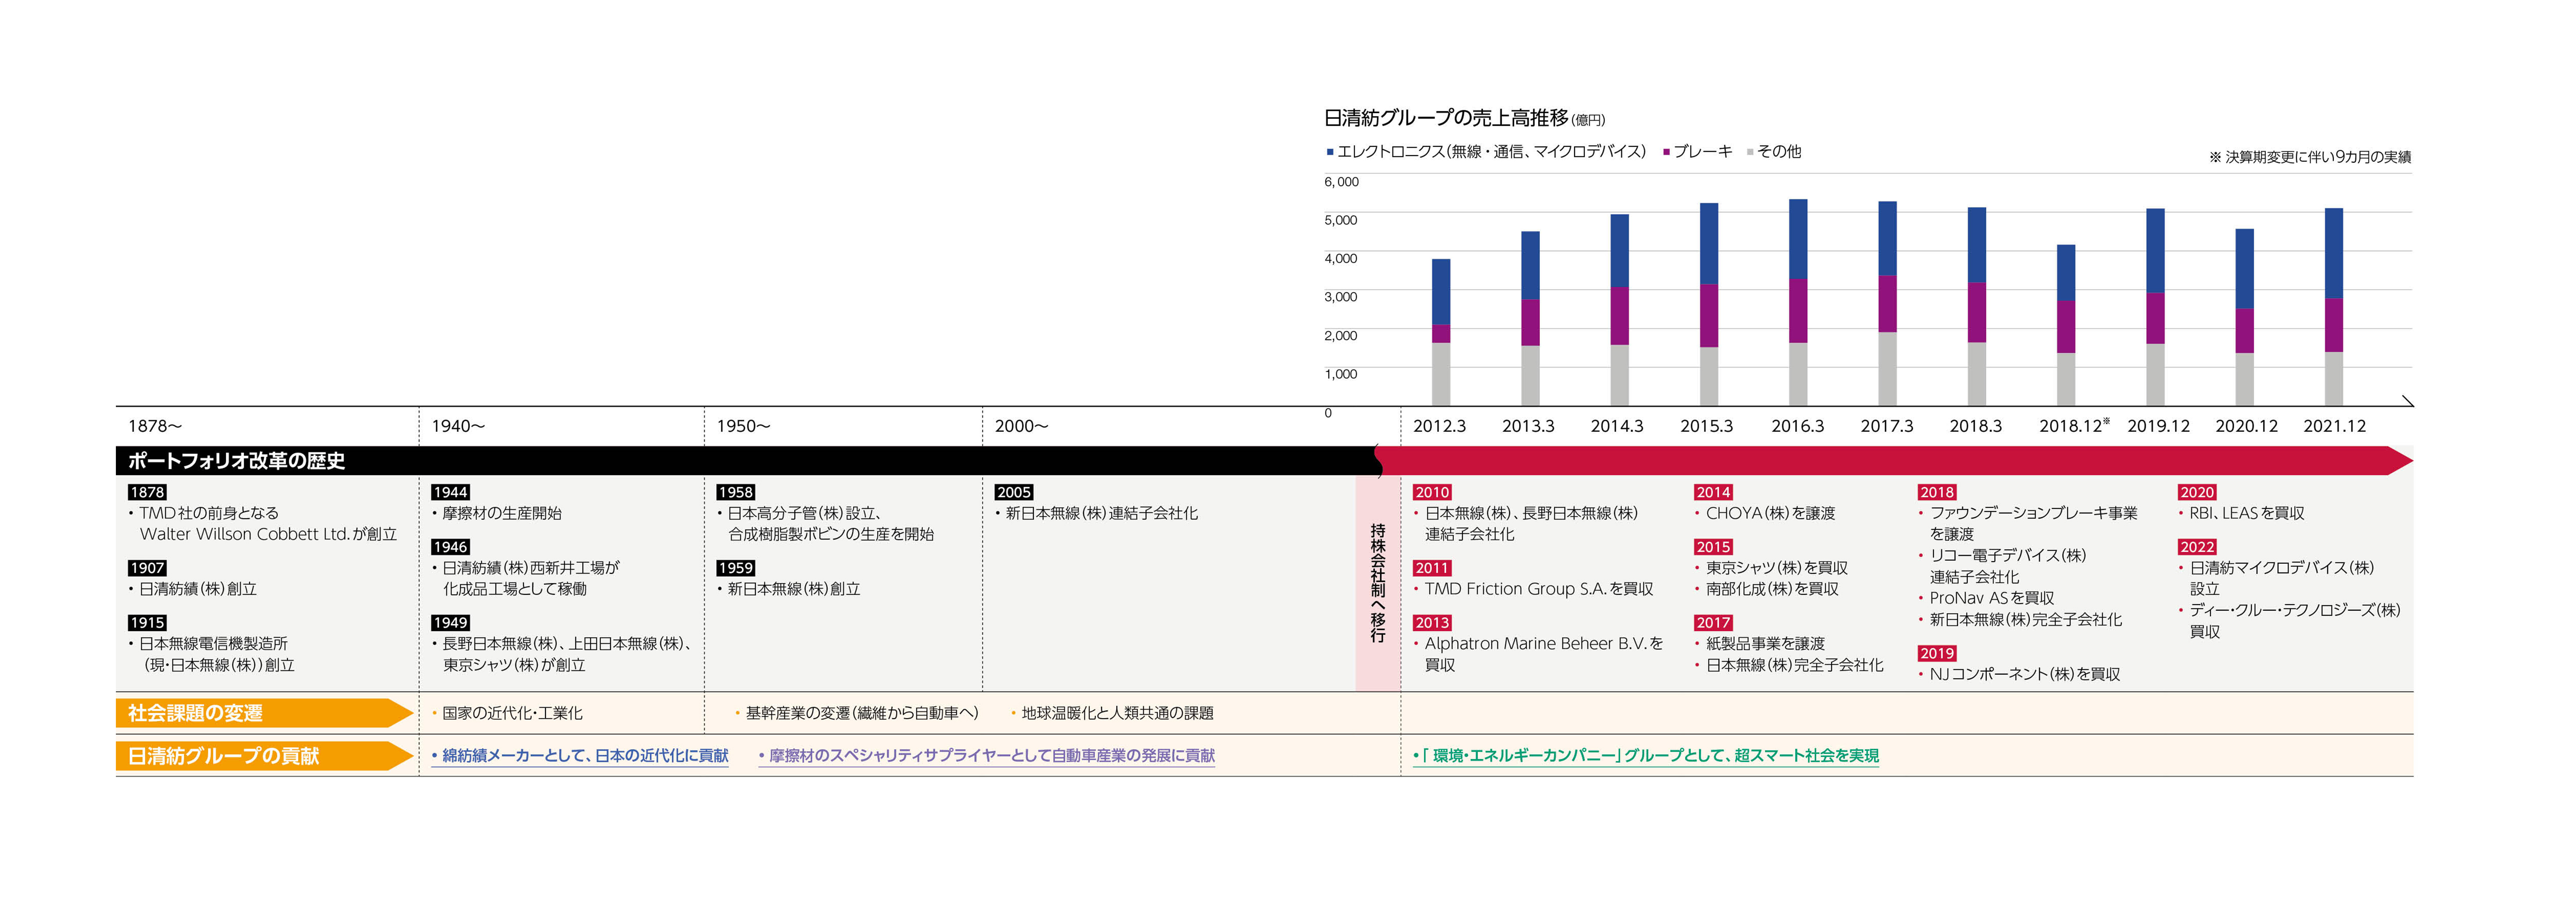This screenshot has width=2576, height=910.
Task: Click chart title 日清紡グループの売上高推移
Action: click(x=1446, y=118)
